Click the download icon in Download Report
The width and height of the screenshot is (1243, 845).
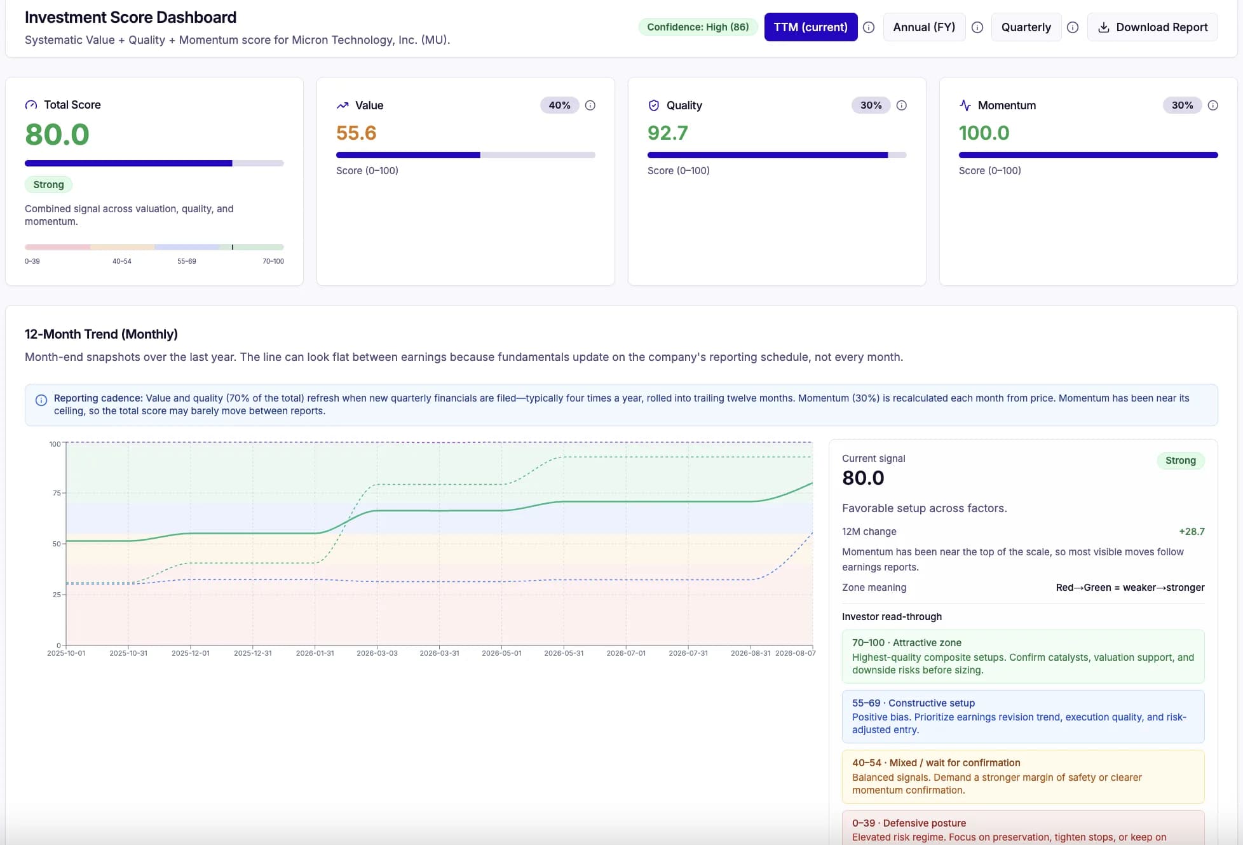(1104, 27)
